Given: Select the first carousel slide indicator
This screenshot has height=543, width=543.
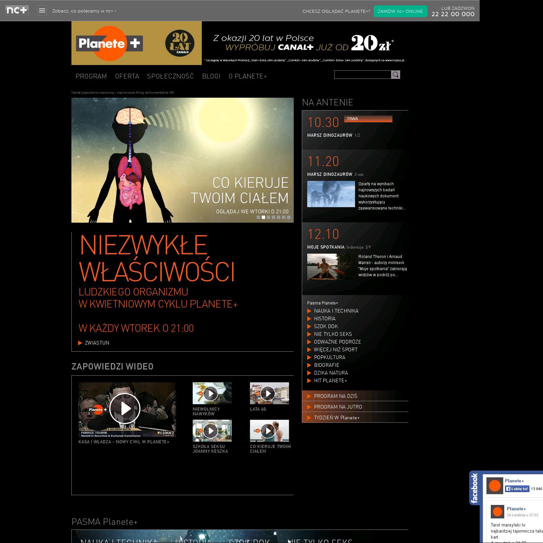Looking at the screenshot, I should tap(258, 217).
